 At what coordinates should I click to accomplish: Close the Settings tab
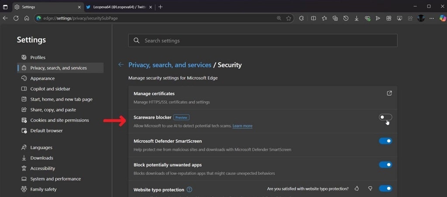[79, 7]
